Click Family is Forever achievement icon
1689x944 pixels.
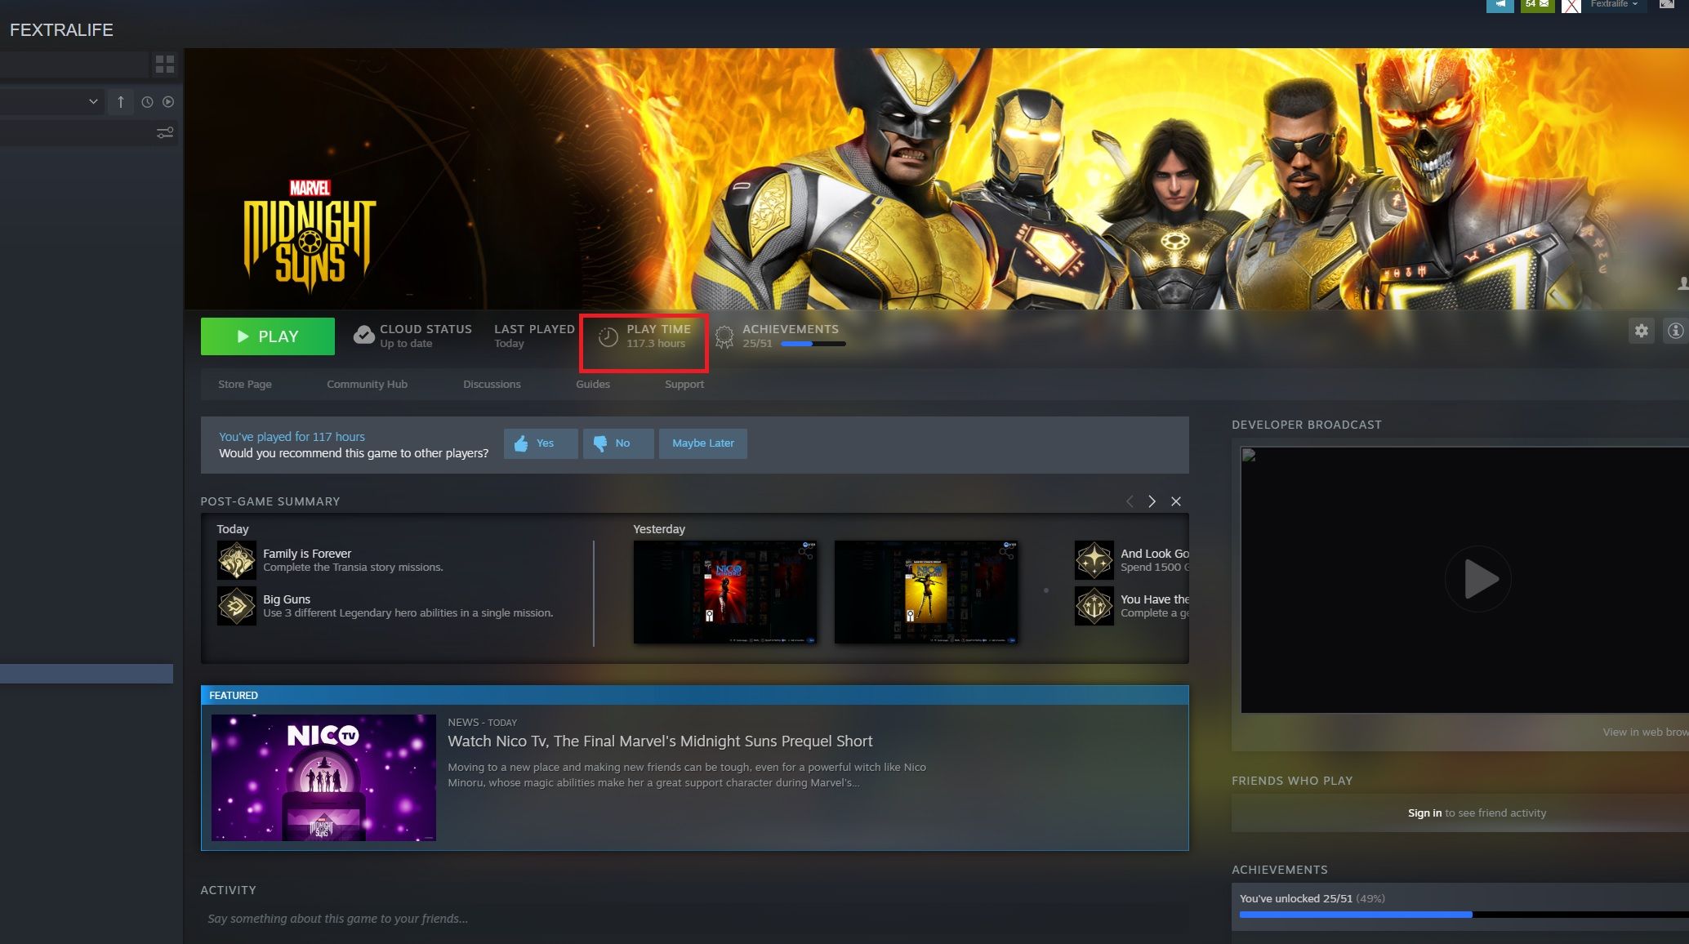pyautogui.click(x=237, y=560)
